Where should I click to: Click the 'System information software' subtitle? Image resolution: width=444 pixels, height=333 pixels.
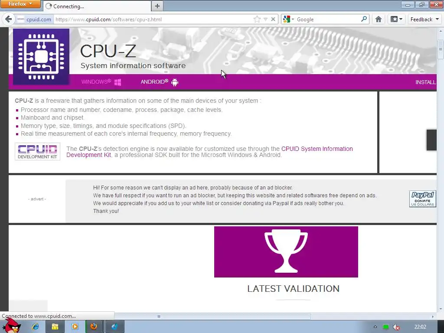click(133, 66)
